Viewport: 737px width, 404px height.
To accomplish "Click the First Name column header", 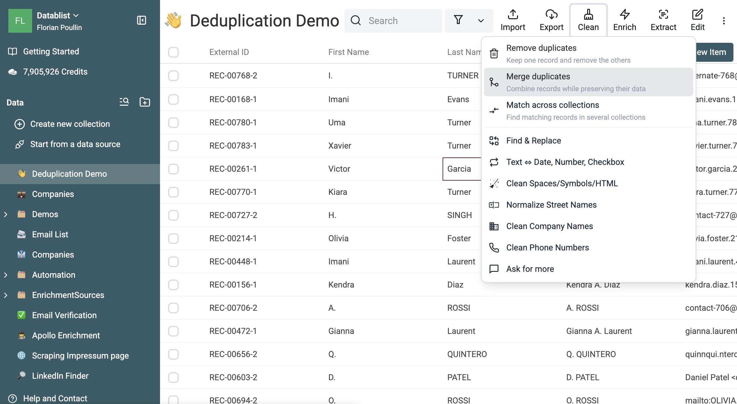I will pos(348,52).
